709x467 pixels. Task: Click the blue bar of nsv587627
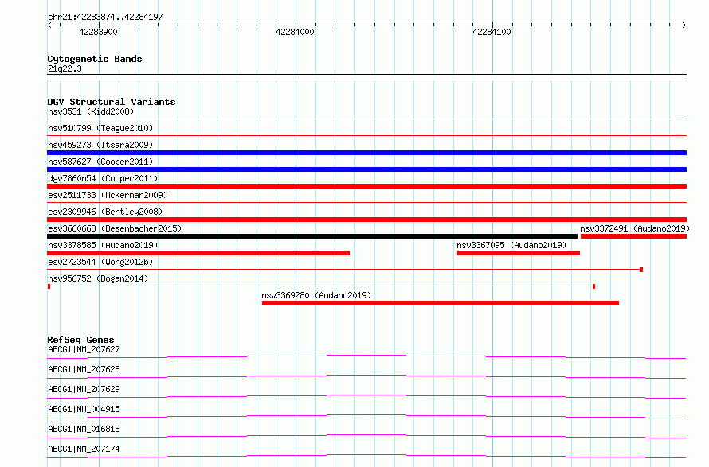[x=366, y=169]
